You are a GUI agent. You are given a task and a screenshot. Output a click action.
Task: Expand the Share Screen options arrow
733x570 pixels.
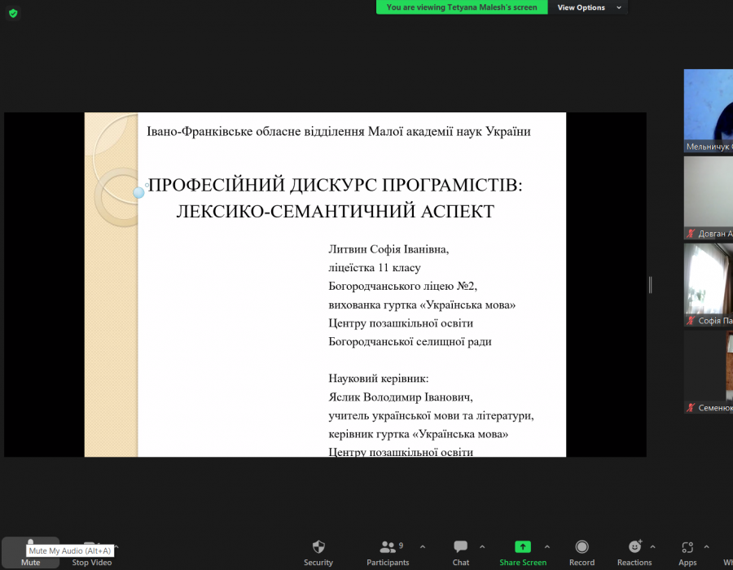[546, 547]
